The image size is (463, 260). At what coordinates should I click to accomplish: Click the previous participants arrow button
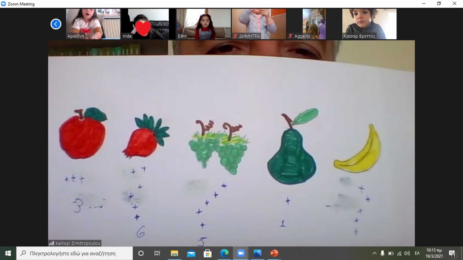[56, 24]
